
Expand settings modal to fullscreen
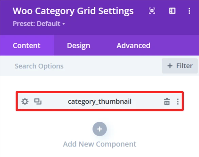coord(152,11)
